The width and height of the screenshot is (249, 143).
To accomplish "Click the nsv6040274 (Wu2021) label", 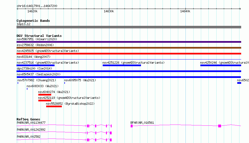I will pyautogui.click(x=54, y=92).
